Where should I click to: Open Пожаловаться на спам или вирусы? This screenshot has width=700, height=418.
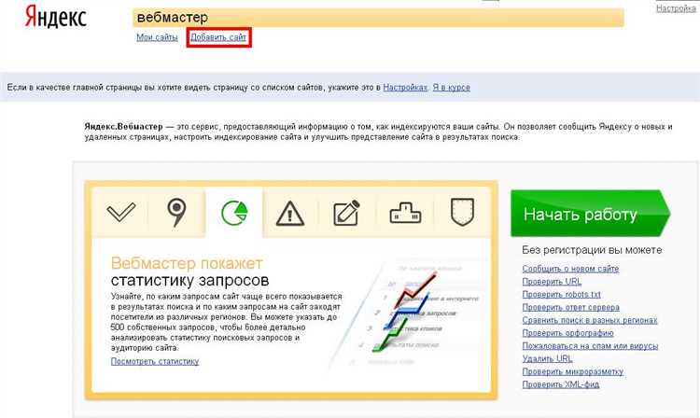point(590,346)
